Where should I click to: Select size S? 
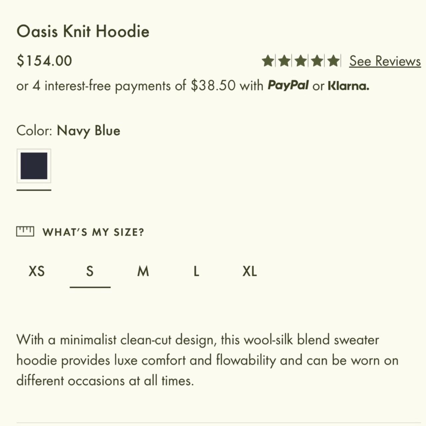pos(90,271)
